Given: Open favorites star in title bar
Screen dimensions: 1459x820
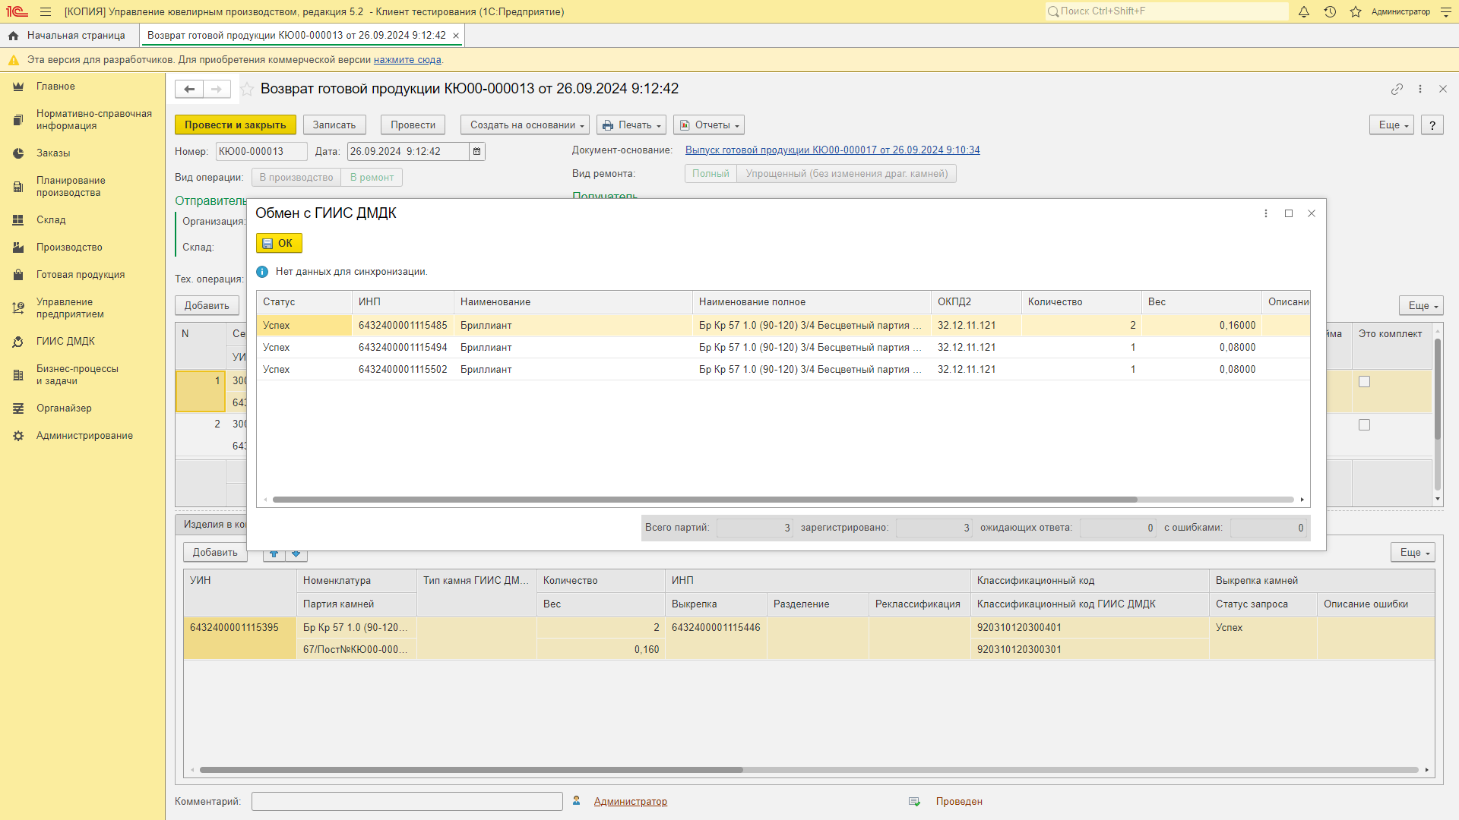Looking at the screenshot, I should tap(1356, 11).
